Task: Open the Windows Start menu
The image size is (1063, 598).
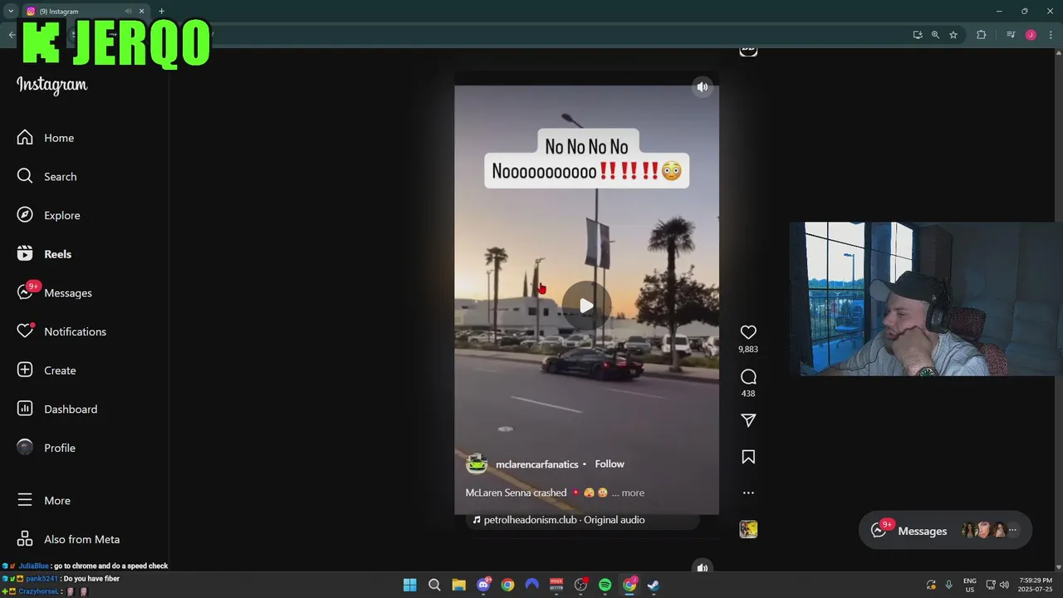Action: [409, 585]
